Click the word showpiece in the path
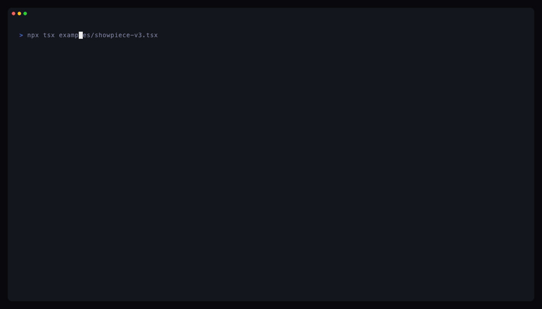542x309 pixels. (x=112, y=35)
